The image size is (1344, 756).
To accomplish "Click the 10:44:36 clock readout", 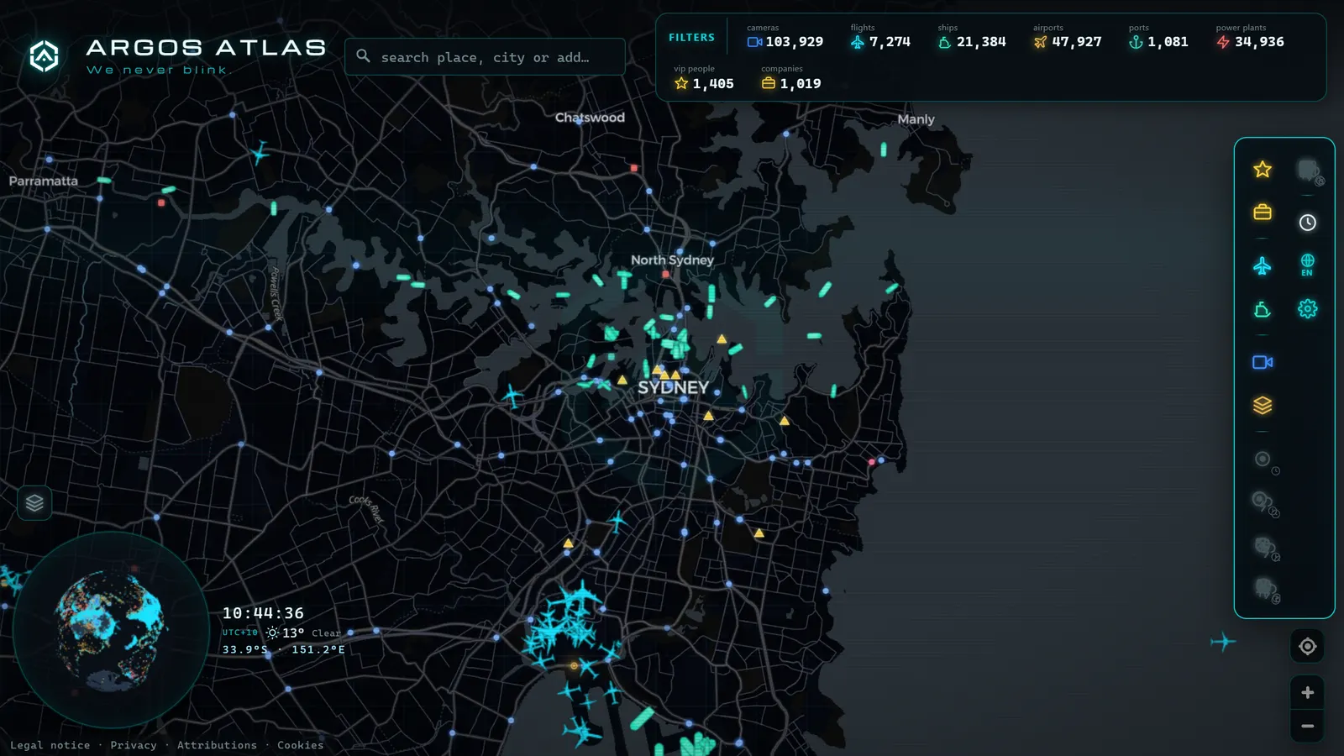I will tap(263, 613).
